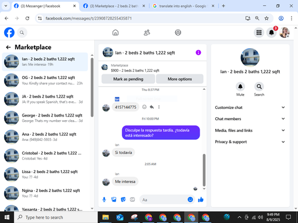
Task: Click the taskbar Type here to search box
Action: pos(56,217)
